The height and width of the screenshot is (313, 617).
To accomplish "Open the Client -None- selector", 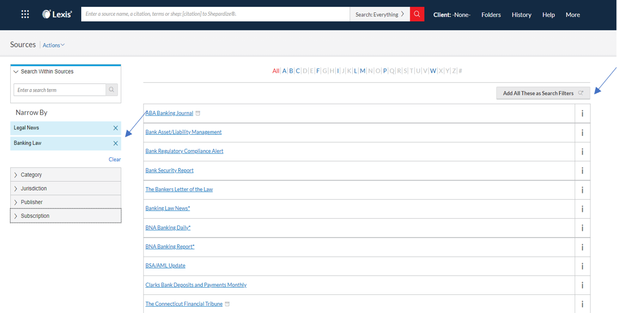I will click(452, 15).
